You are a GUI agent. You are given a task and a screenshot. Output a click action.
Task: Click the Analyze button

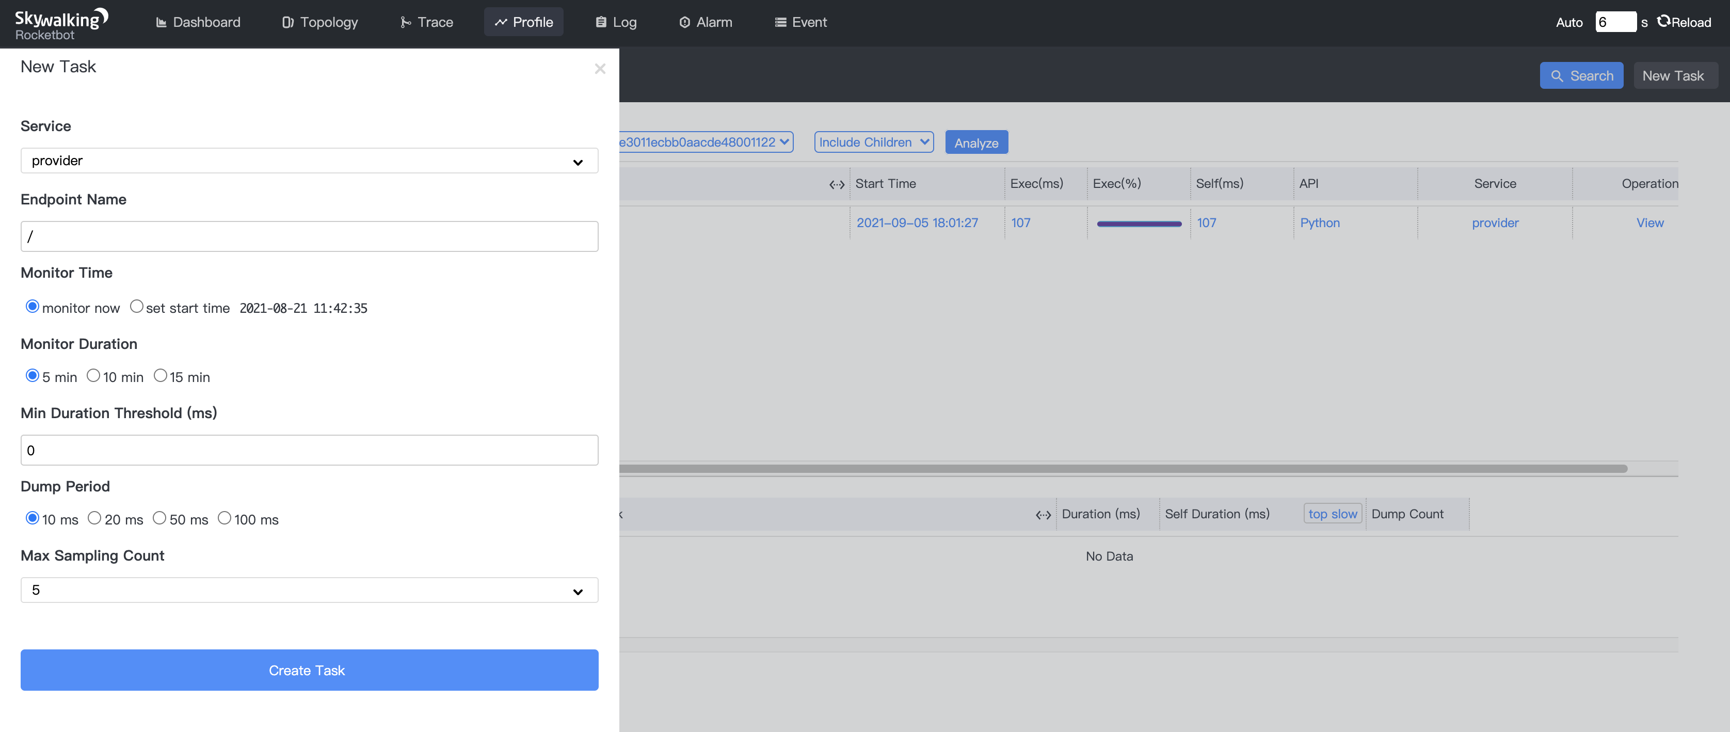[976, 142]
